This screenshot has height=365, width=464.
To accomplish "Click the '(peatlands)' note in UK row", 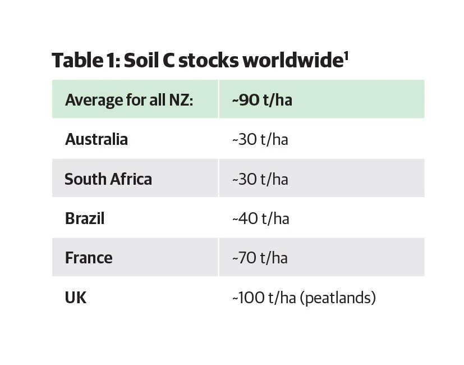I will point(338,297).
